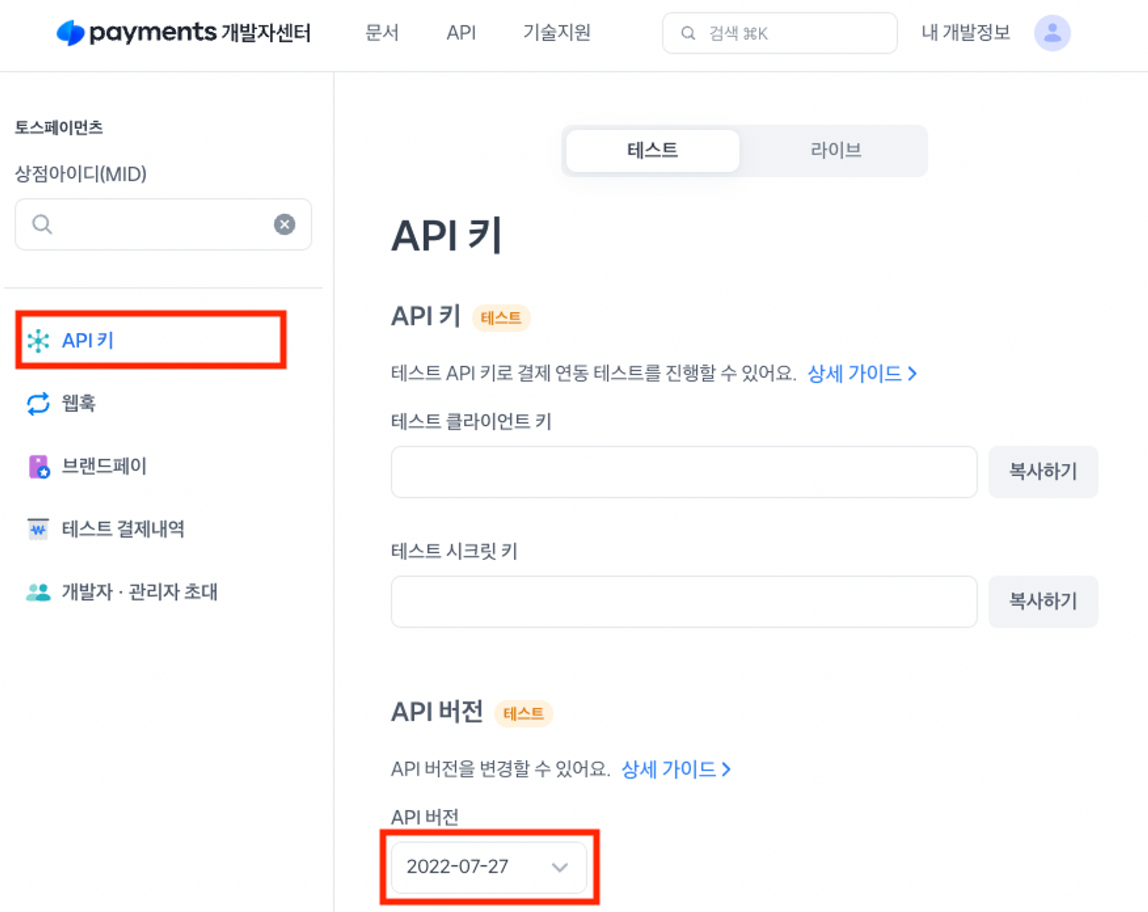Click the 테스트 결제내역 won icon
The width and height of the screenshot is (1148, 912).
(38, 529)
